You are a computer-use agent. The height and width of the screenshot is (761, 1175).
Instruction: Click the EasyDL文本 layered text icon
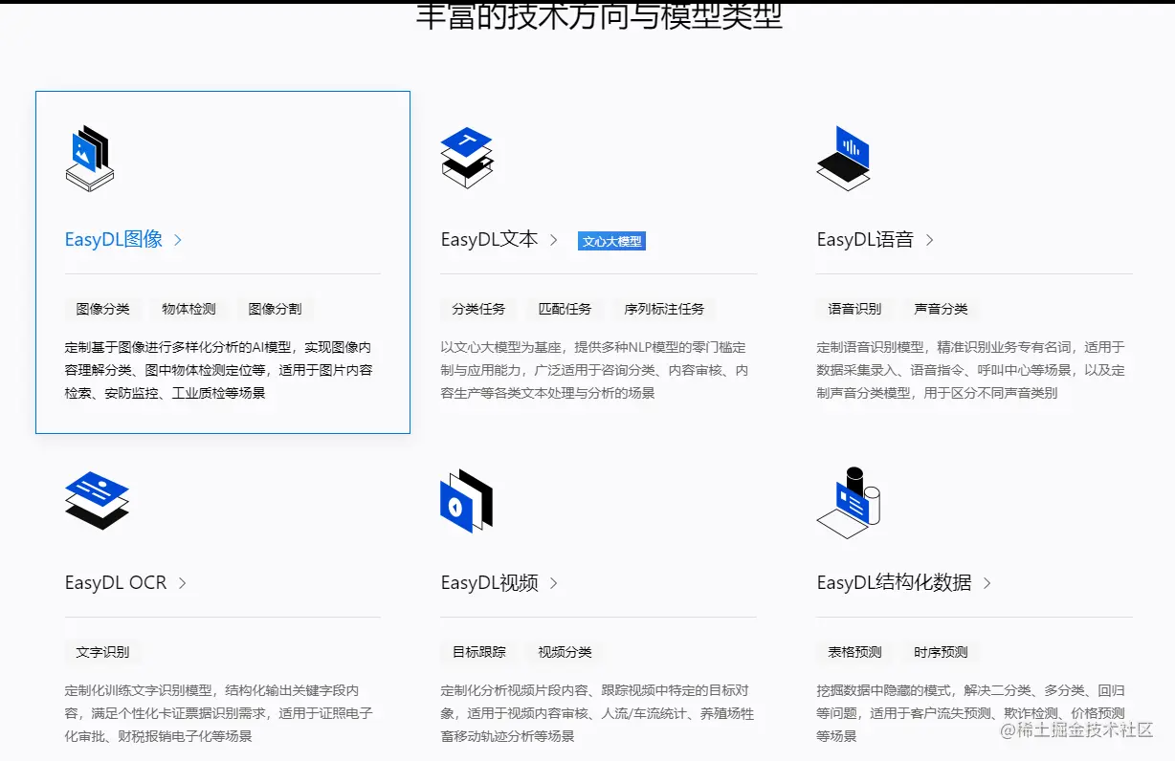pyautogui.click(x=466, y=157)
